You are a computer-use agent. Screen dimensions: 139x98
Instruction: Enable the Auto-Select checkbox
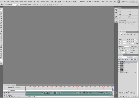[x=6, y=5]
